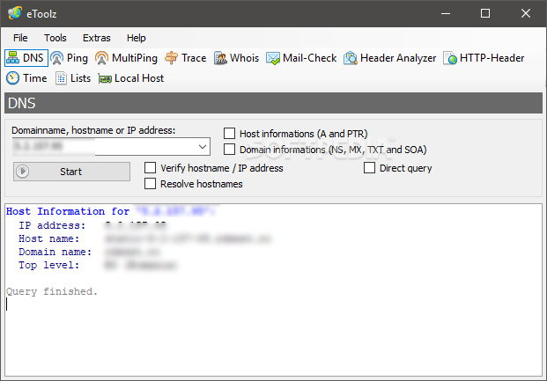Image resolution: width=547 pixels, height=381 pixels.
Task: Open the Ping tool
Action: click(x=69, y=58)
